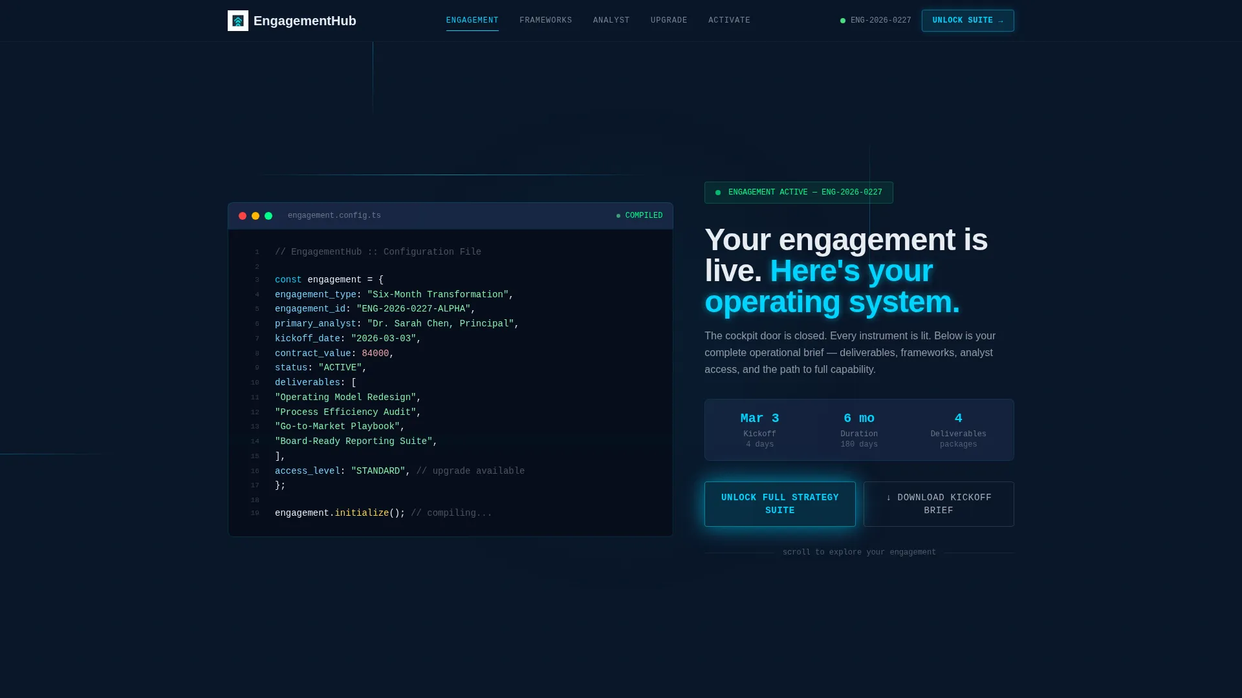Select the UPGRADE nav item
The image size is (1242, 698).
point(669,21)
